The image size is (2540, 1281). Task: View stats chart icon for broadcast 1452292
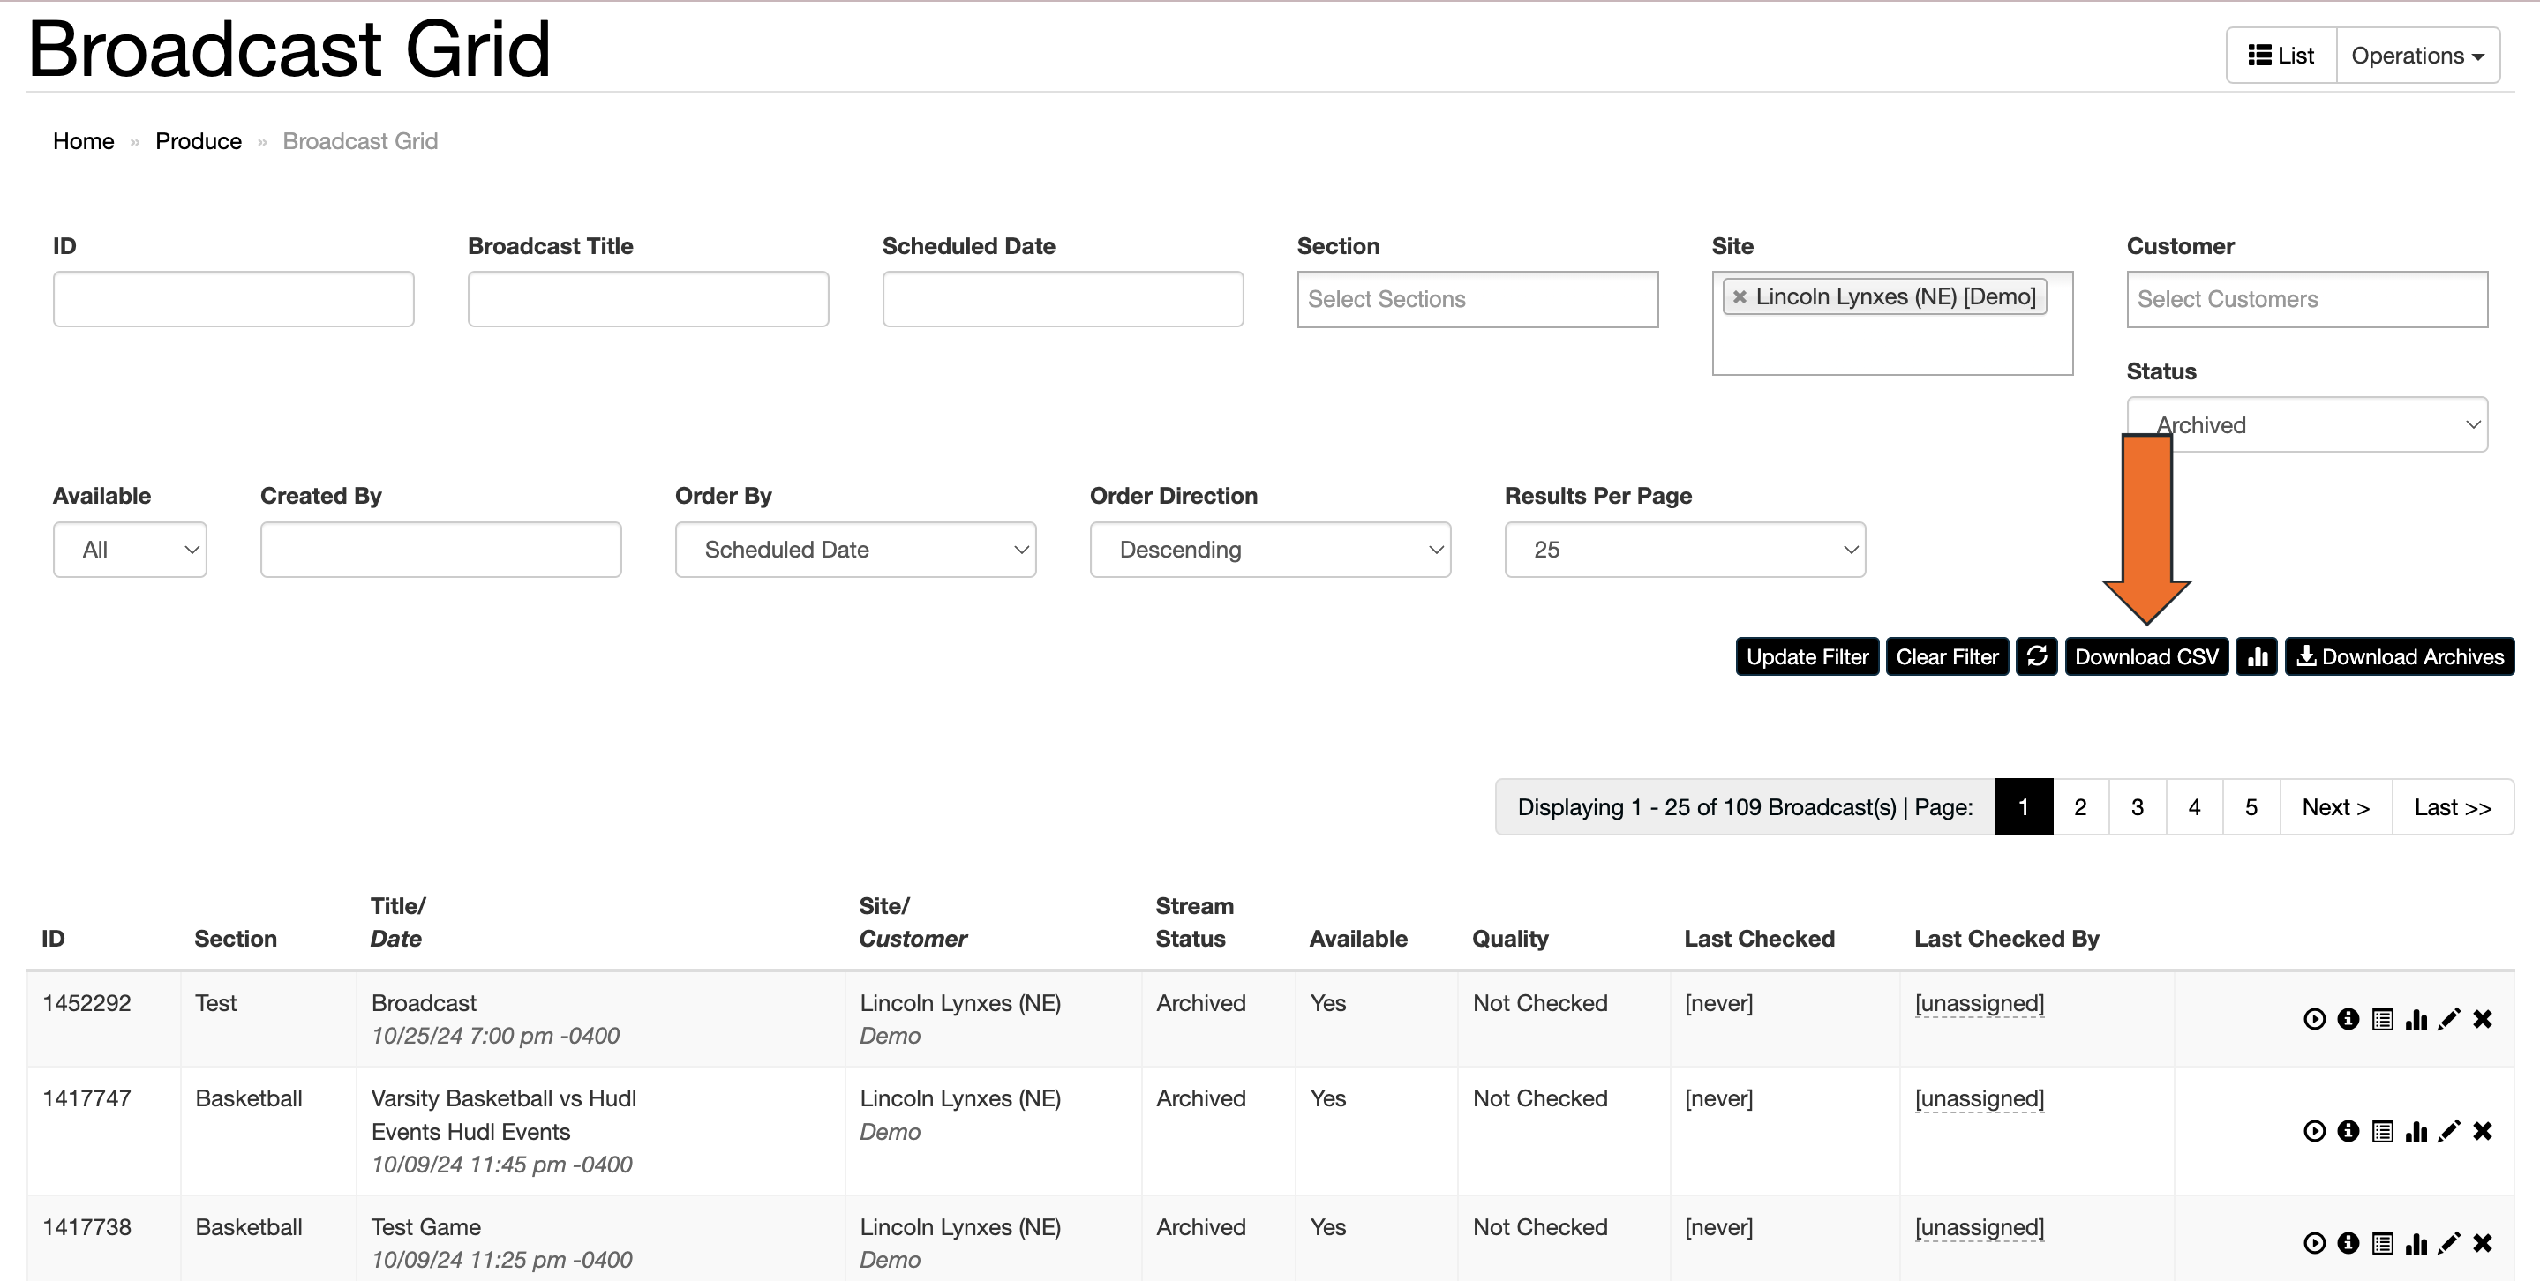[2416, 1019]
